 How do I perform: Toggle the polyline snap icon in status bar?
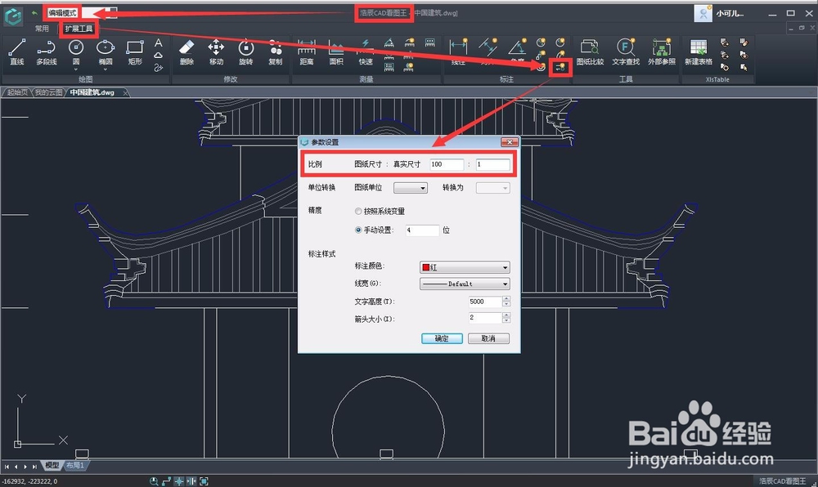pos(166,481)
